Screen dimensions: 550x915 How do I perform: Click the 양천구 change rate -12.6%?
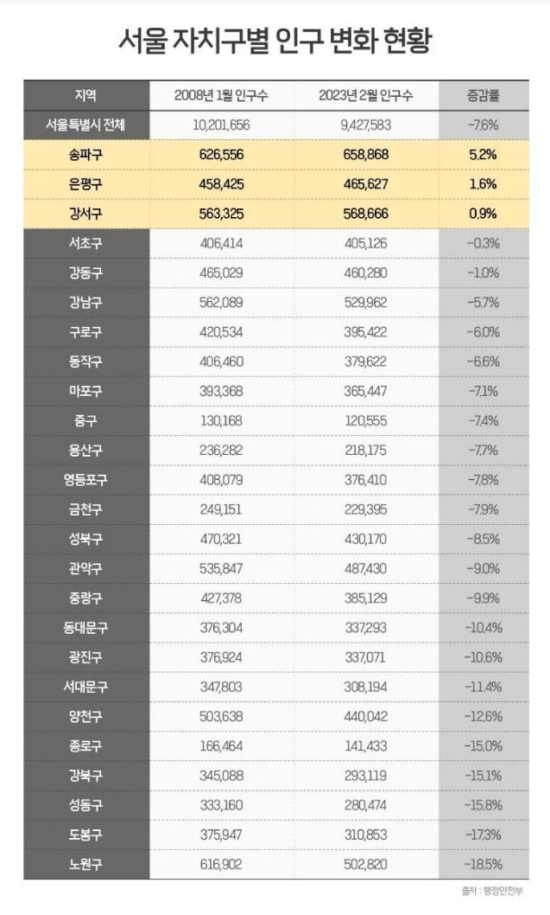click(484, 717)
